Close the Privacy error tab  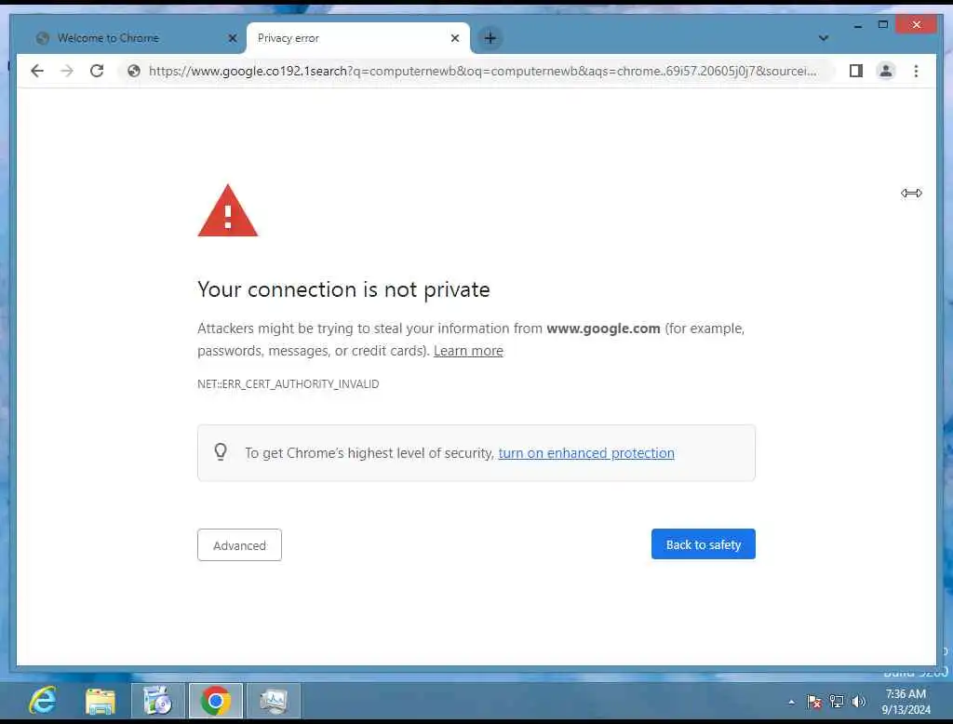[x=454, y=38]
